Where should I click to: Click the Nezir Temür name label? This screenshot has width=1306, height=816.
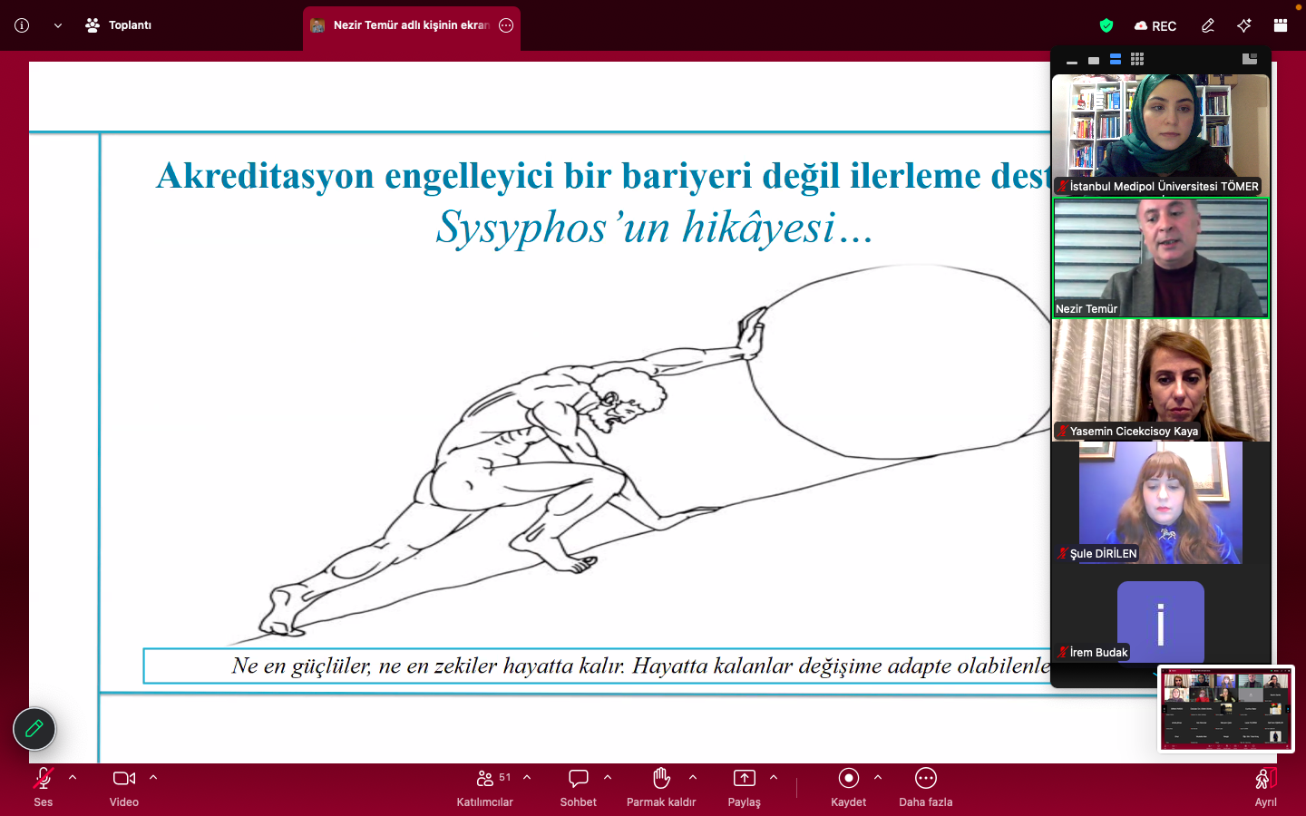tap(1087, 309)
